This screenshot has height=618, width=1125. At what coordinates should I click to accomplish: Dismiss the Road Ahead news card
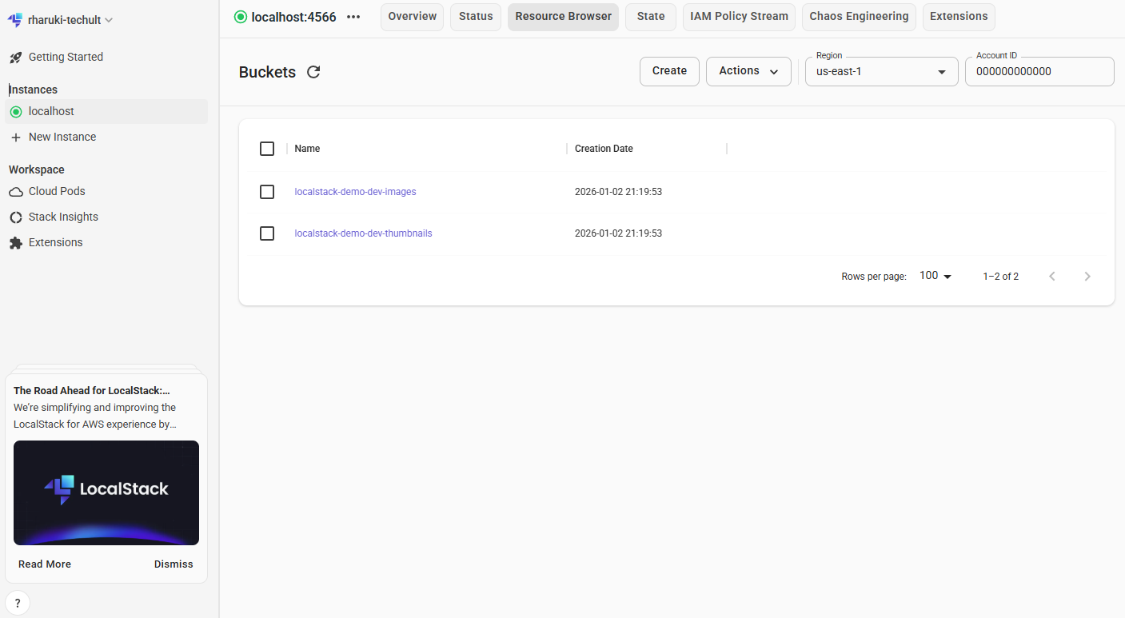[x=174, y=564]
